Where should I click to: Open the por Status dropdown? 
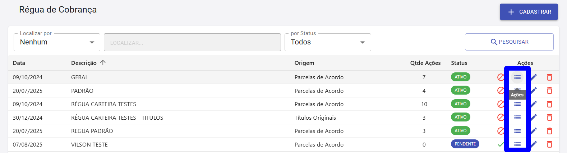(328, 42)
